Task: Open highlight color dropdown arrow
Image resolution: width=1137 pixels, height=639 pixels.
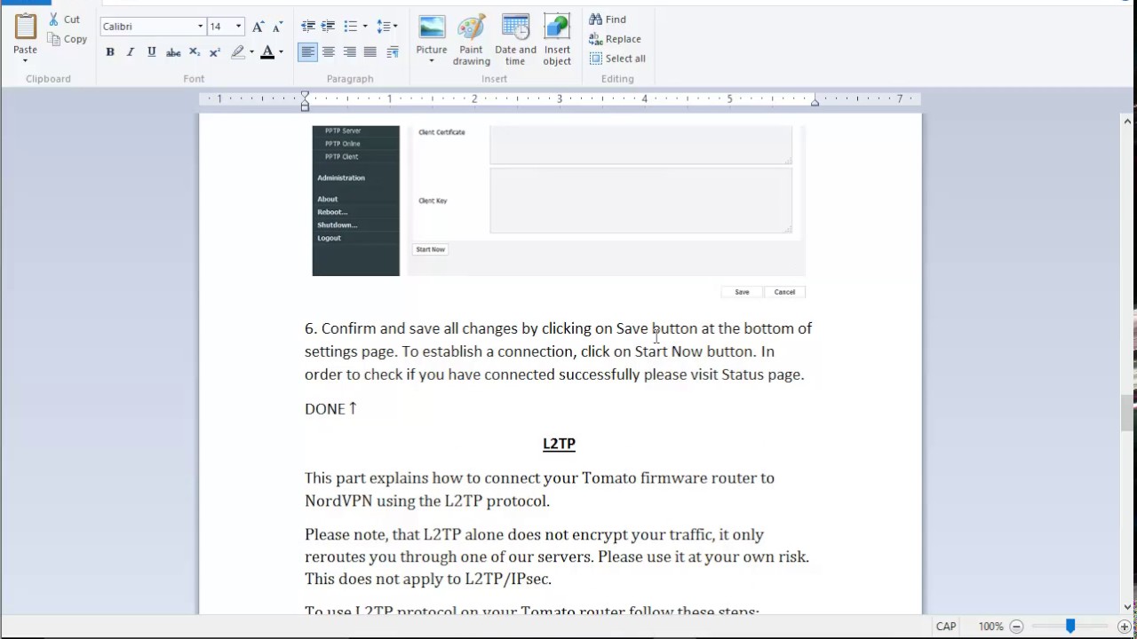Action: pos(251,52)
